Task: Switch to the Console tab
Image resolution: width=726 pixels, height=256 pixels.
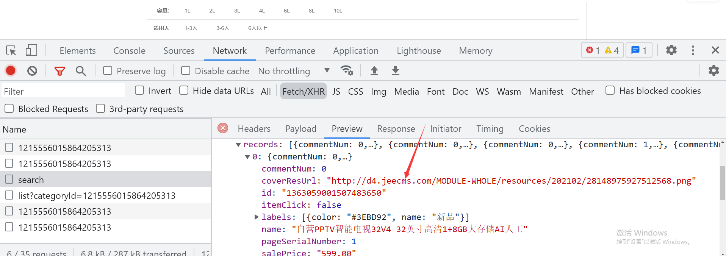Action: click(129, 51)
